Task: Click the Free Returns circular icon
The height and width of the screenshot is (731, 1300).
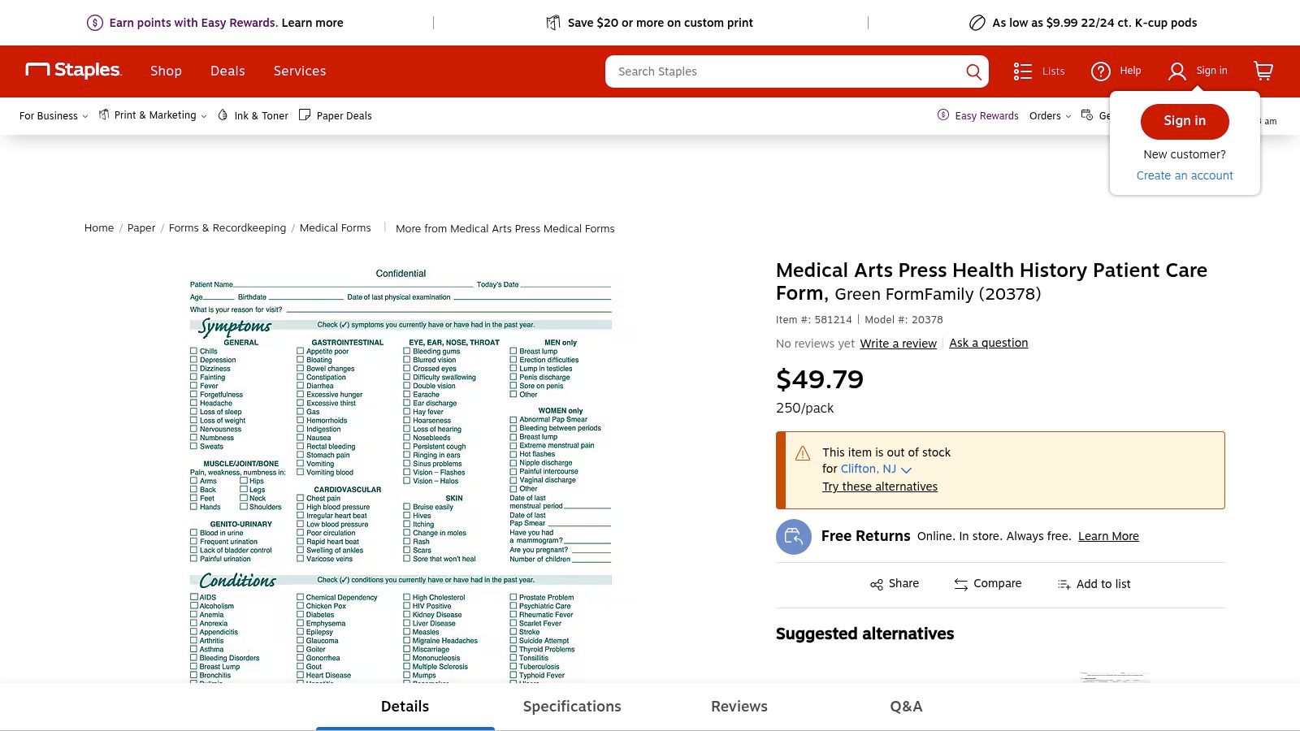Action: [794, 537]
